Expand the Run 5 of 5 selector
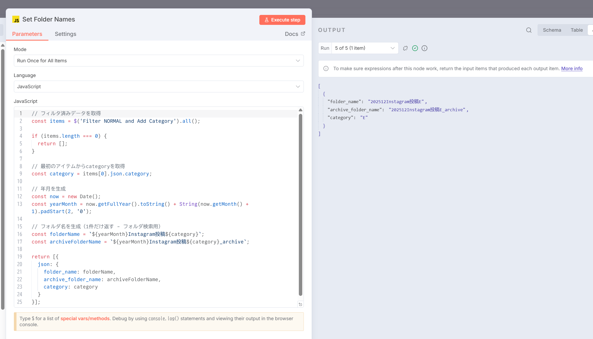This screenshot has height=339, width=593. coord(365,48)
